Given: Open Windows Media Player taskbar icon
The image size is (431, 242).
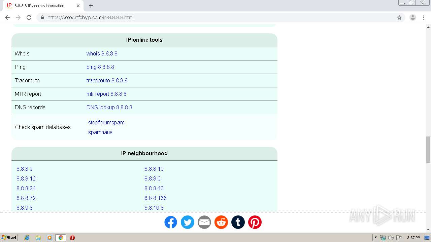Looking at the screenshot, I should 49,238.
